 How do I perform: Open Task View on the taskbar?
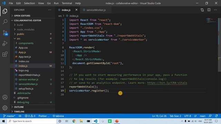[67, 121]
